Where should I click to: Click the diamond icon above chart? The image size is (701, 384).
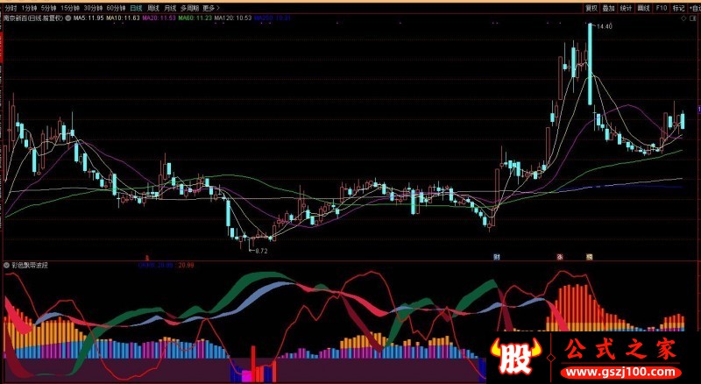[683, 18]
